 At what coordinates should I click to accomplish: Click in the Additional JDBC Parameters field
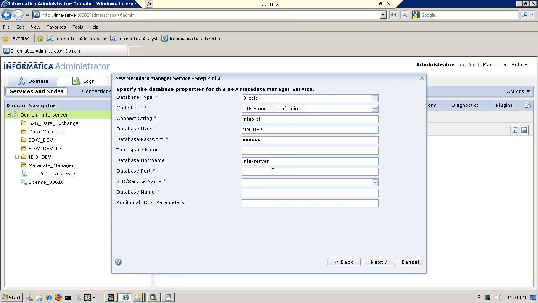310,203
